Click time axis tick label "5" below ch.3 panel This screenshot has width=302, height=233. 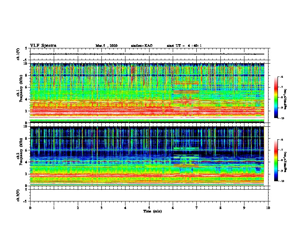[149, 208]
